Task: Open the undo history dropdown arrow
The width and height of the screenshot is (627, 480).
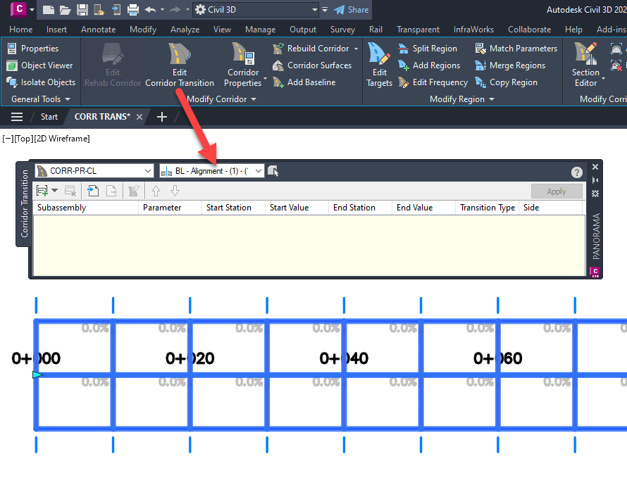Action: 162,10
